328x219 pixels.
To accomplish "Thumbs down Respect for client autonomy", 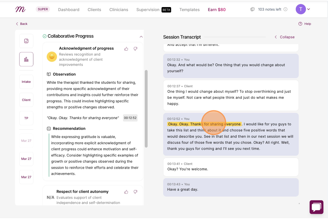I will pos(135,192).
